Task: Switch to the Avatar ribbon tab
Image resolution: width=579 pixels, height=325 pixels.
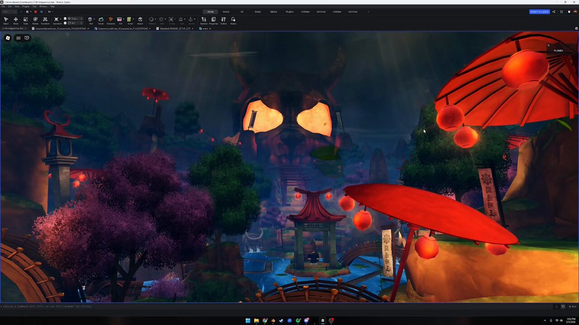Action: 226,12
